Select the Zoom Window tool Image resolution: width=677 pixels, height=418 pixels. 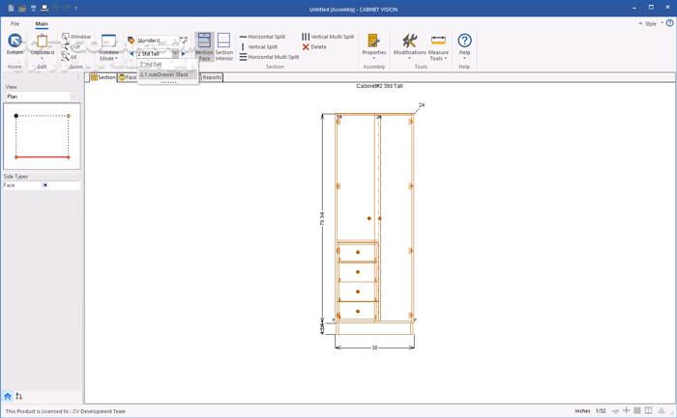coord(76,37)
